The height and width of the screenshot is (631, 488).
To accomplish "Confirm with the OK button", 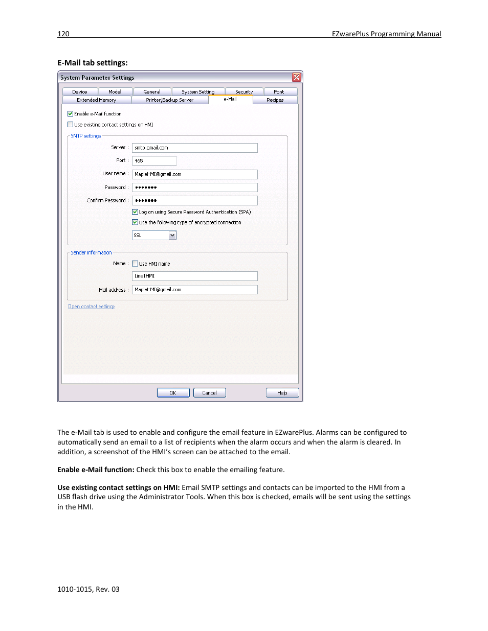I will click(x=173, y=393).
